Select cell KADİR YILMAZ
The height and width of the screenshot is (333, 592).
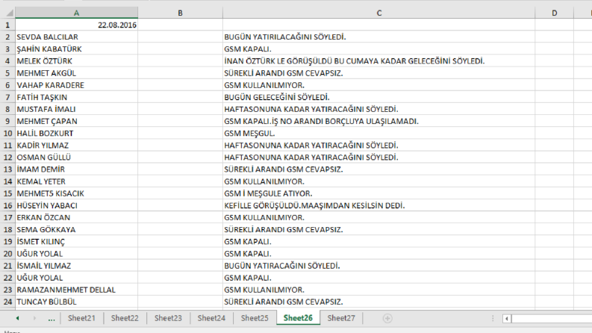[77, 146]
